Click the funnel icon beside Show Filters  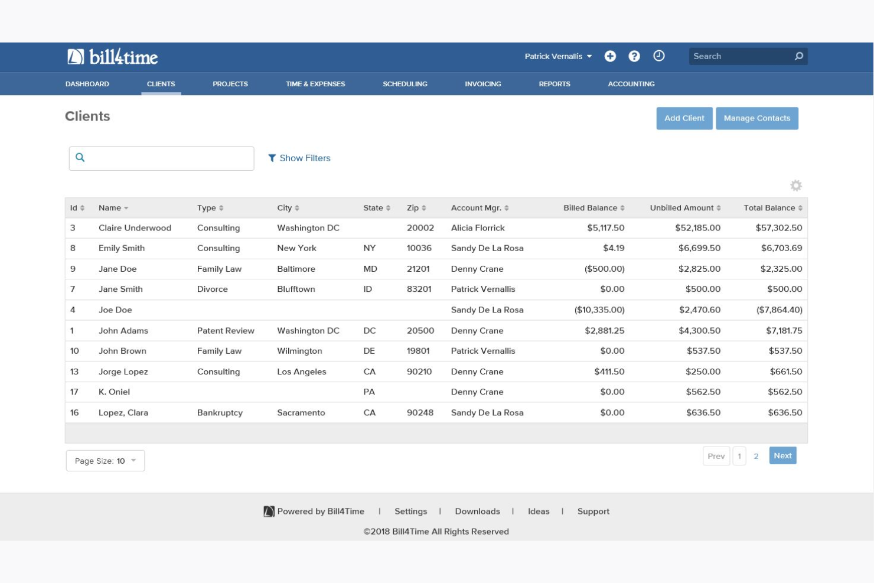(272, 158)
